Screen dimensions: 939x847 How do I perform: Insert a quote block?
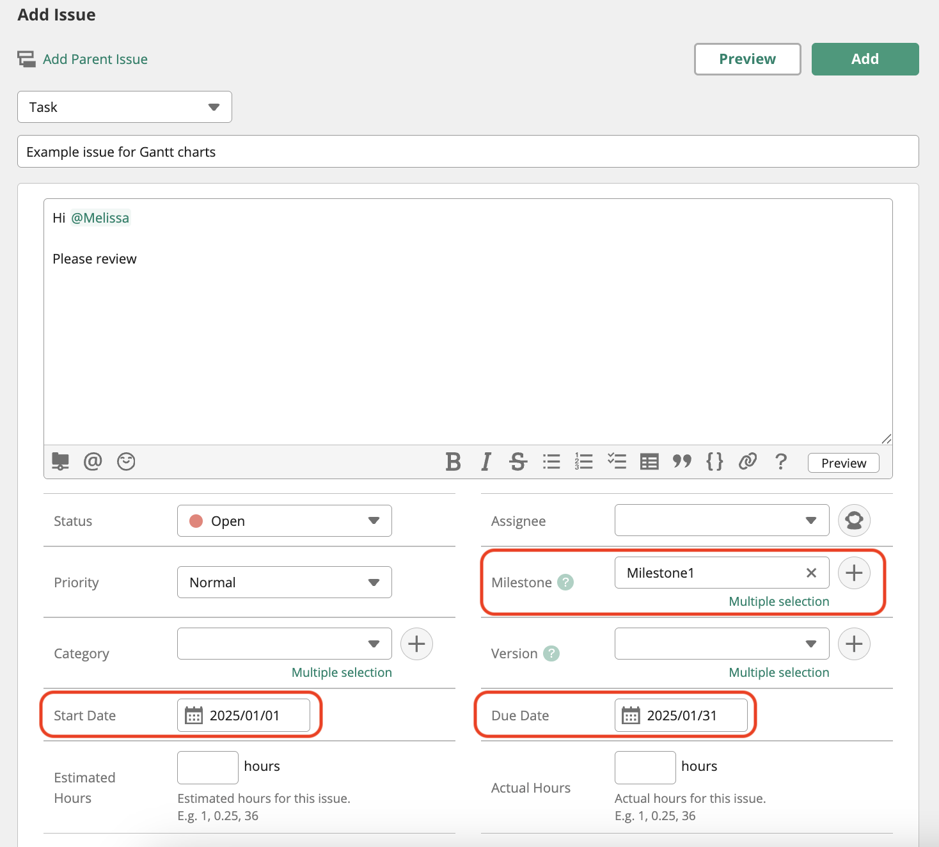click(x=682, y=461)
